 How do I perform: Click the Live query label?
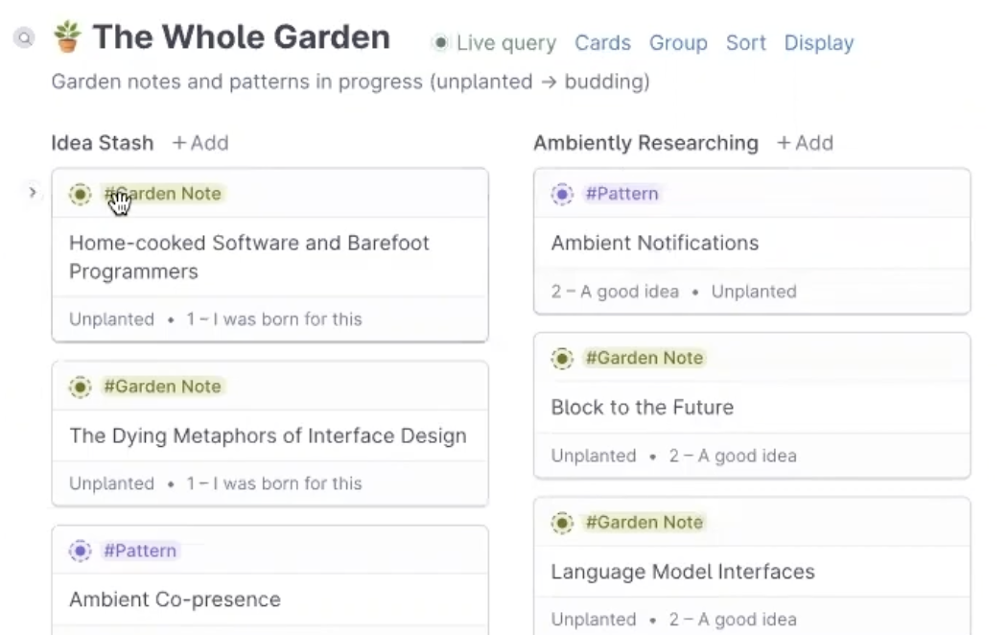pos(506,43)
